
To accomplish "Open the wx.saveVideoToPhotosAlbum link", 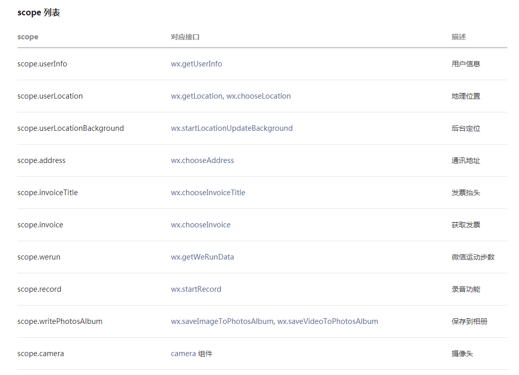I will coord(328,321).
